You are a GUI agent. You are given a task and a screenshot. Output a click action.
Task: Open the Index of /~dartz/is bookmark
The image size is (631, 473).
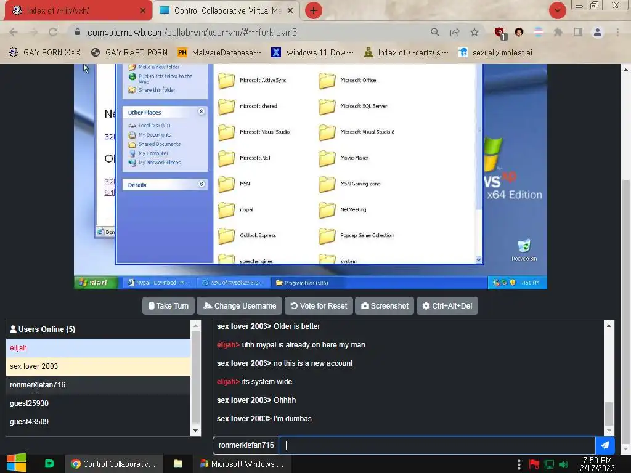click(406, 53)
